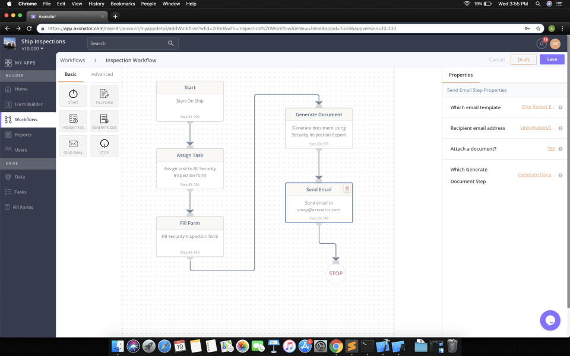570x356 pixels.
Task: Open the Chrome Bookmarks menu
Action: [122, 4]
